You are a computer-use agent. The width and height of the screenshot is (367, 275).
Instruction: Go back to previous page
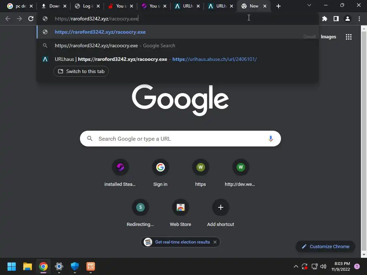[8, 19]
